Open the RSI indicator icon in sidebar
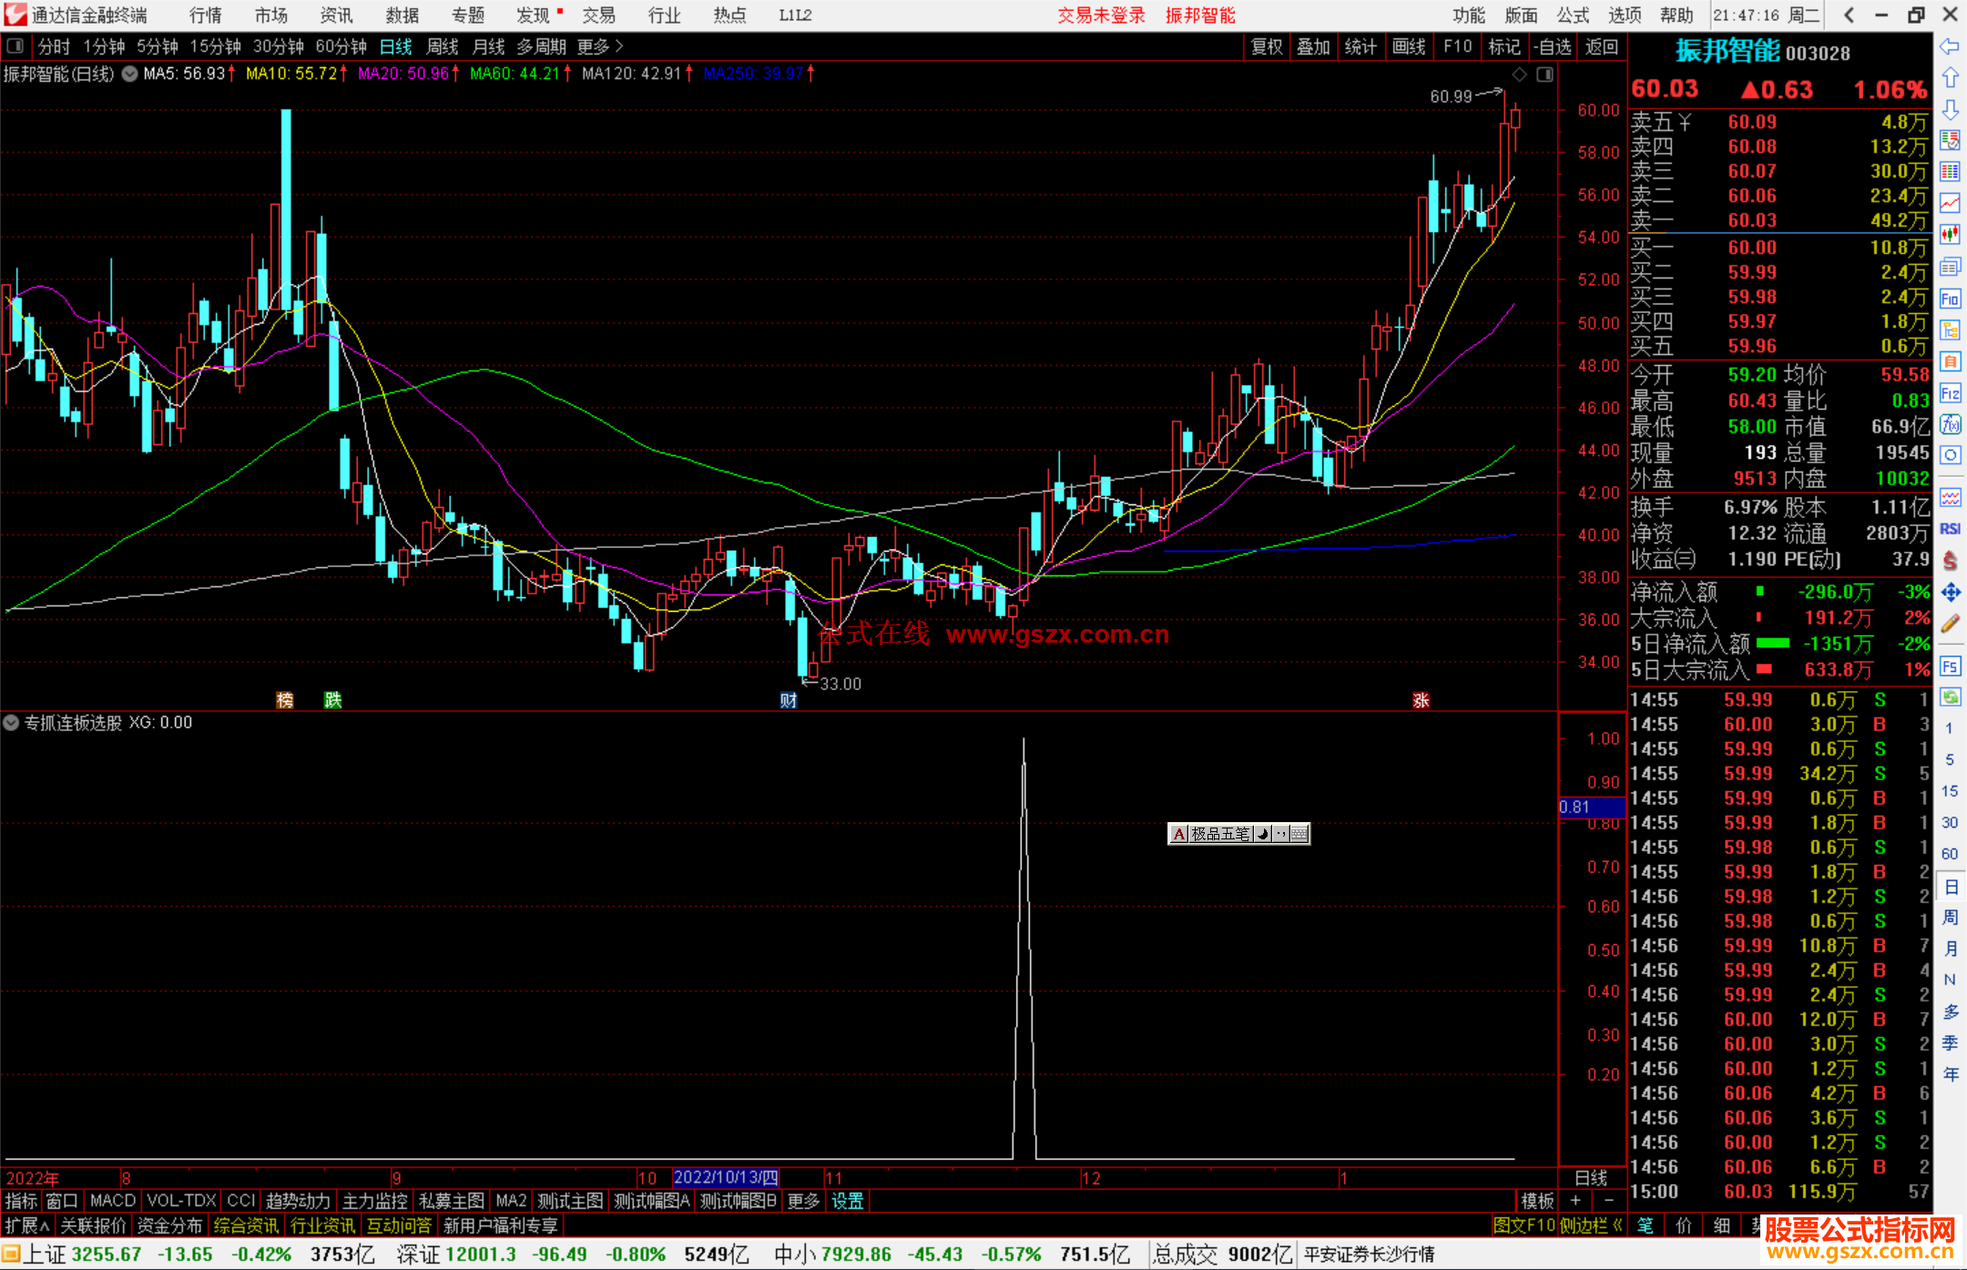This screenshot has width=1967, height=1270. point(1950,529)
